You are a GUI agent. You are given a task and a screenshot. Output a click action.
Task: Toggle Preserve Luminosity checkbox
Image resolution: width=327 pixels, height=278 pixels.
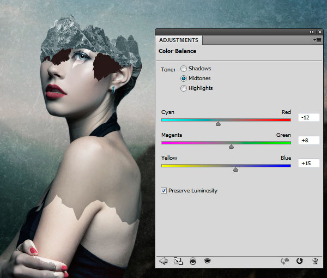coord(163,190)
